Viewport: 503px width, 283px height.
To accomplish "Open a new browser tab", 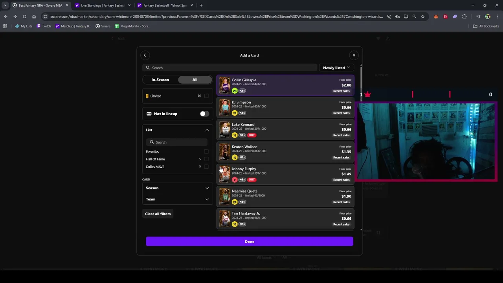I will 201,6.
